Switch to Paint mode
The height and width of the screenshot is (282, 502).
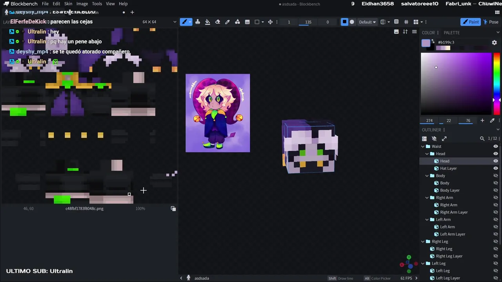tap(470, 22)
